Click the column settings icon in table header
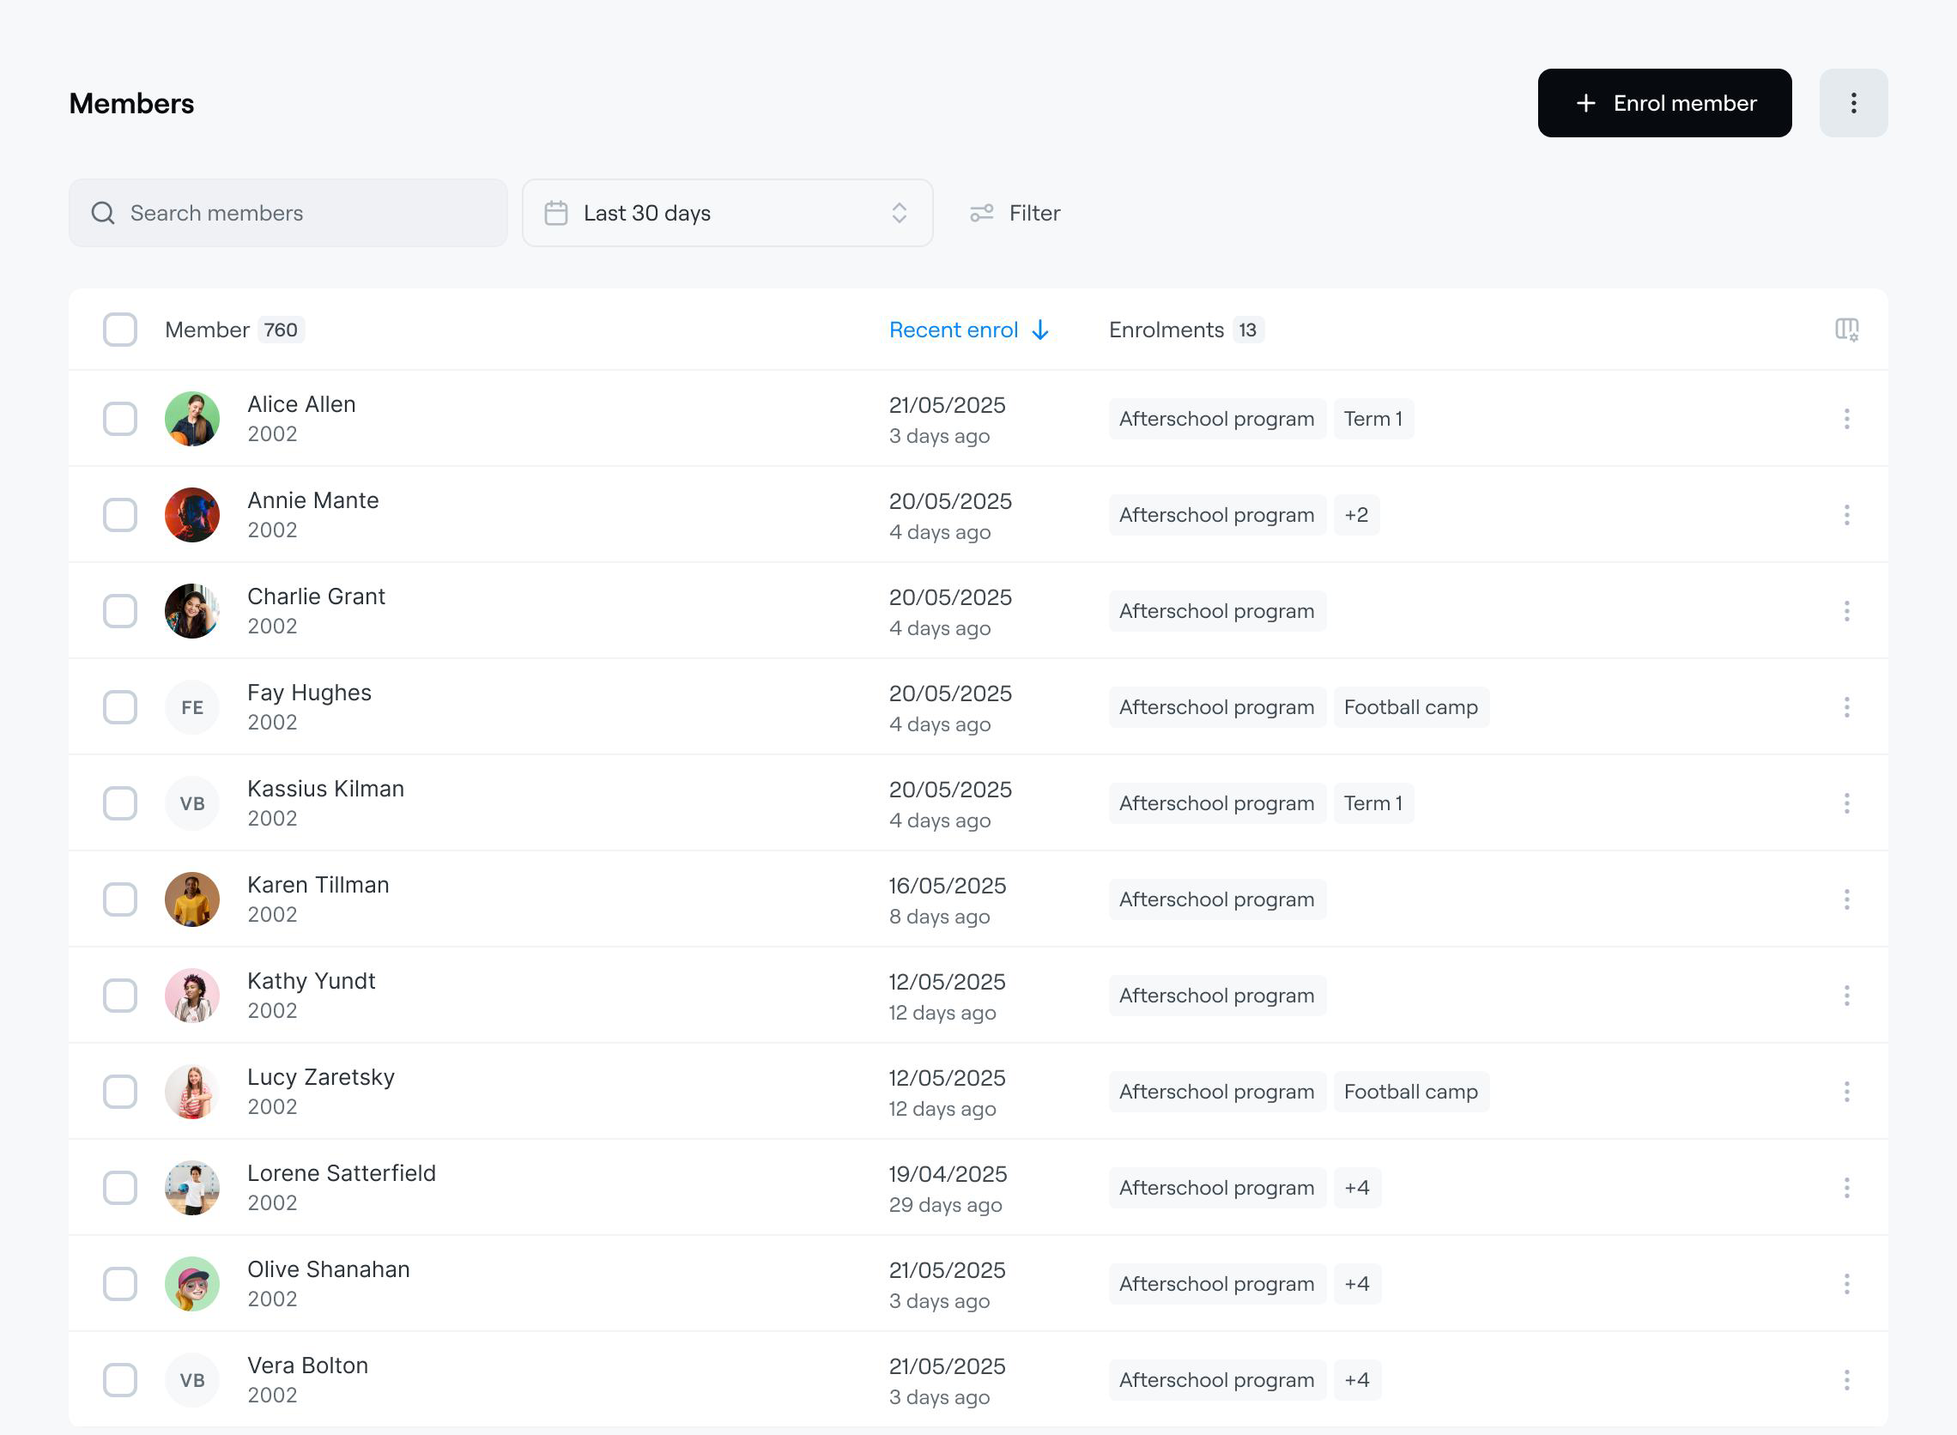Screen dimensions: 1957x1435 click(x=1845, y=330)
